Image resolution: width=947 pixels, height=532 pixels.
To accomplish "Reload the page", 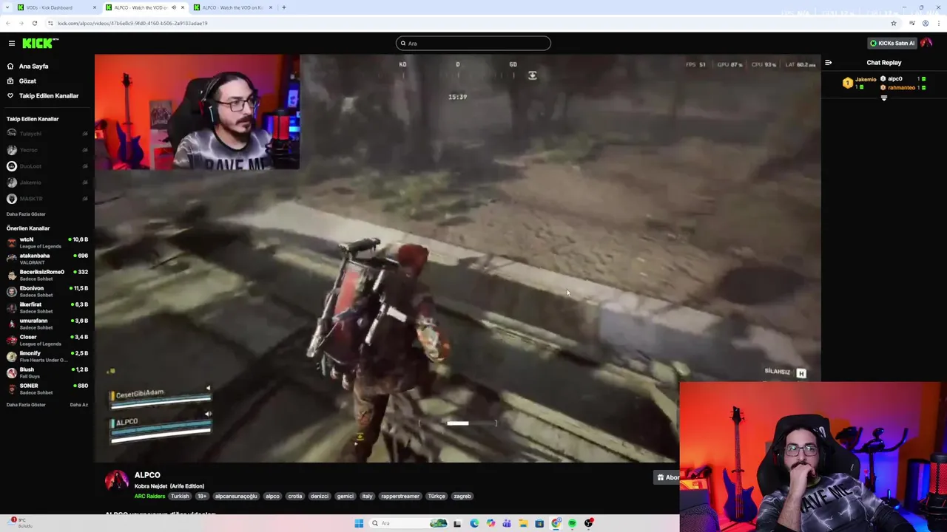I will click(x=34, y=23).
